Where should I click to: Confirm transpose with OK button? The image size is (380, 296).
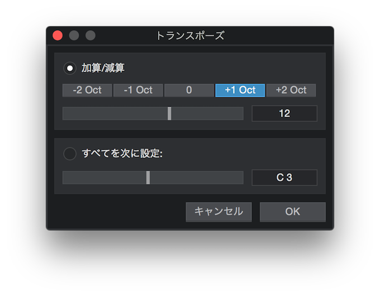pyautogui.click(x=293, y=212)
